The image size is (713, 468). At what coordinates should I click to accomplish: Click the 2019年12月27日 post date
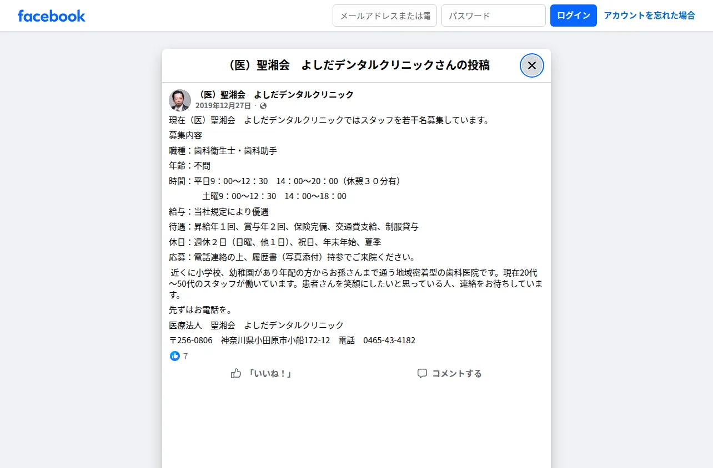click(x=223, y=105)
